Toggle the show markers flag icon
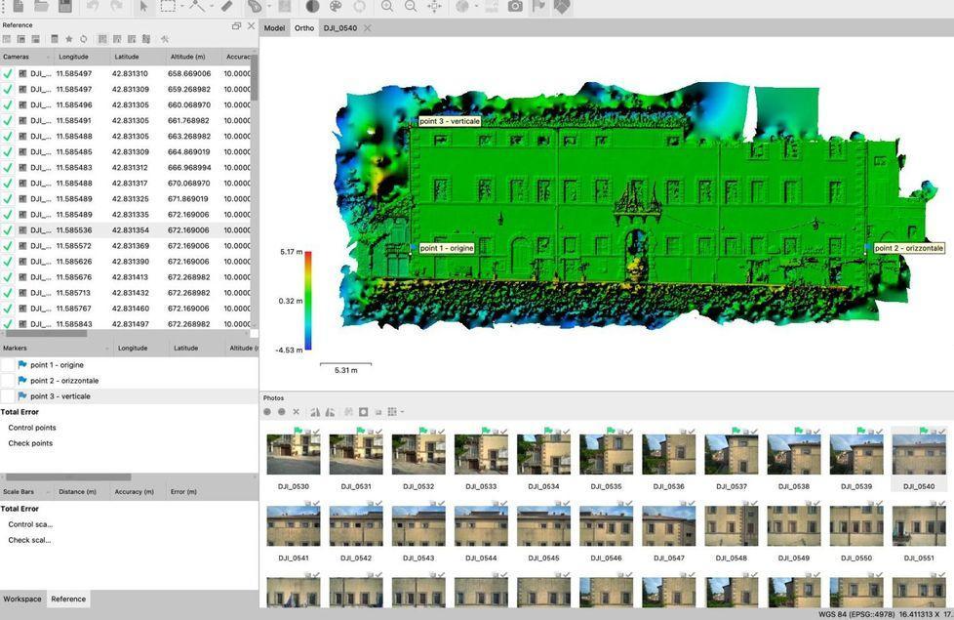The width and height of the screenshot is (954, 620). coord(538,6)
